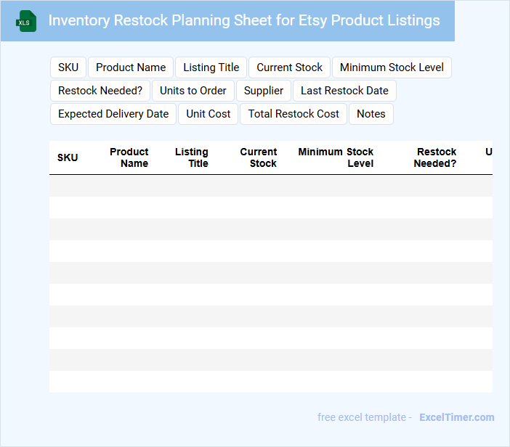
Task: Select the Listing Title tag
Action: click(211, 67)
